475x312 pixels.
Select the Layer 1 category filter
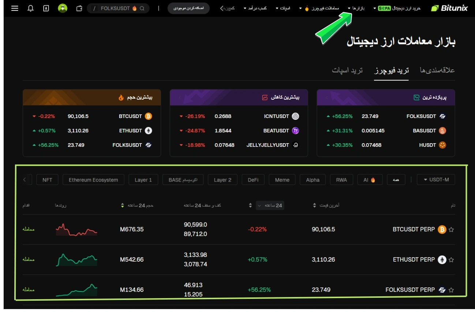coord(143,180)
